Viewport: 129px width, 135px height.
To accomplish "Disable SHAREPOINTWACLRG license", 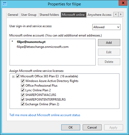I will tap(22, 95).
